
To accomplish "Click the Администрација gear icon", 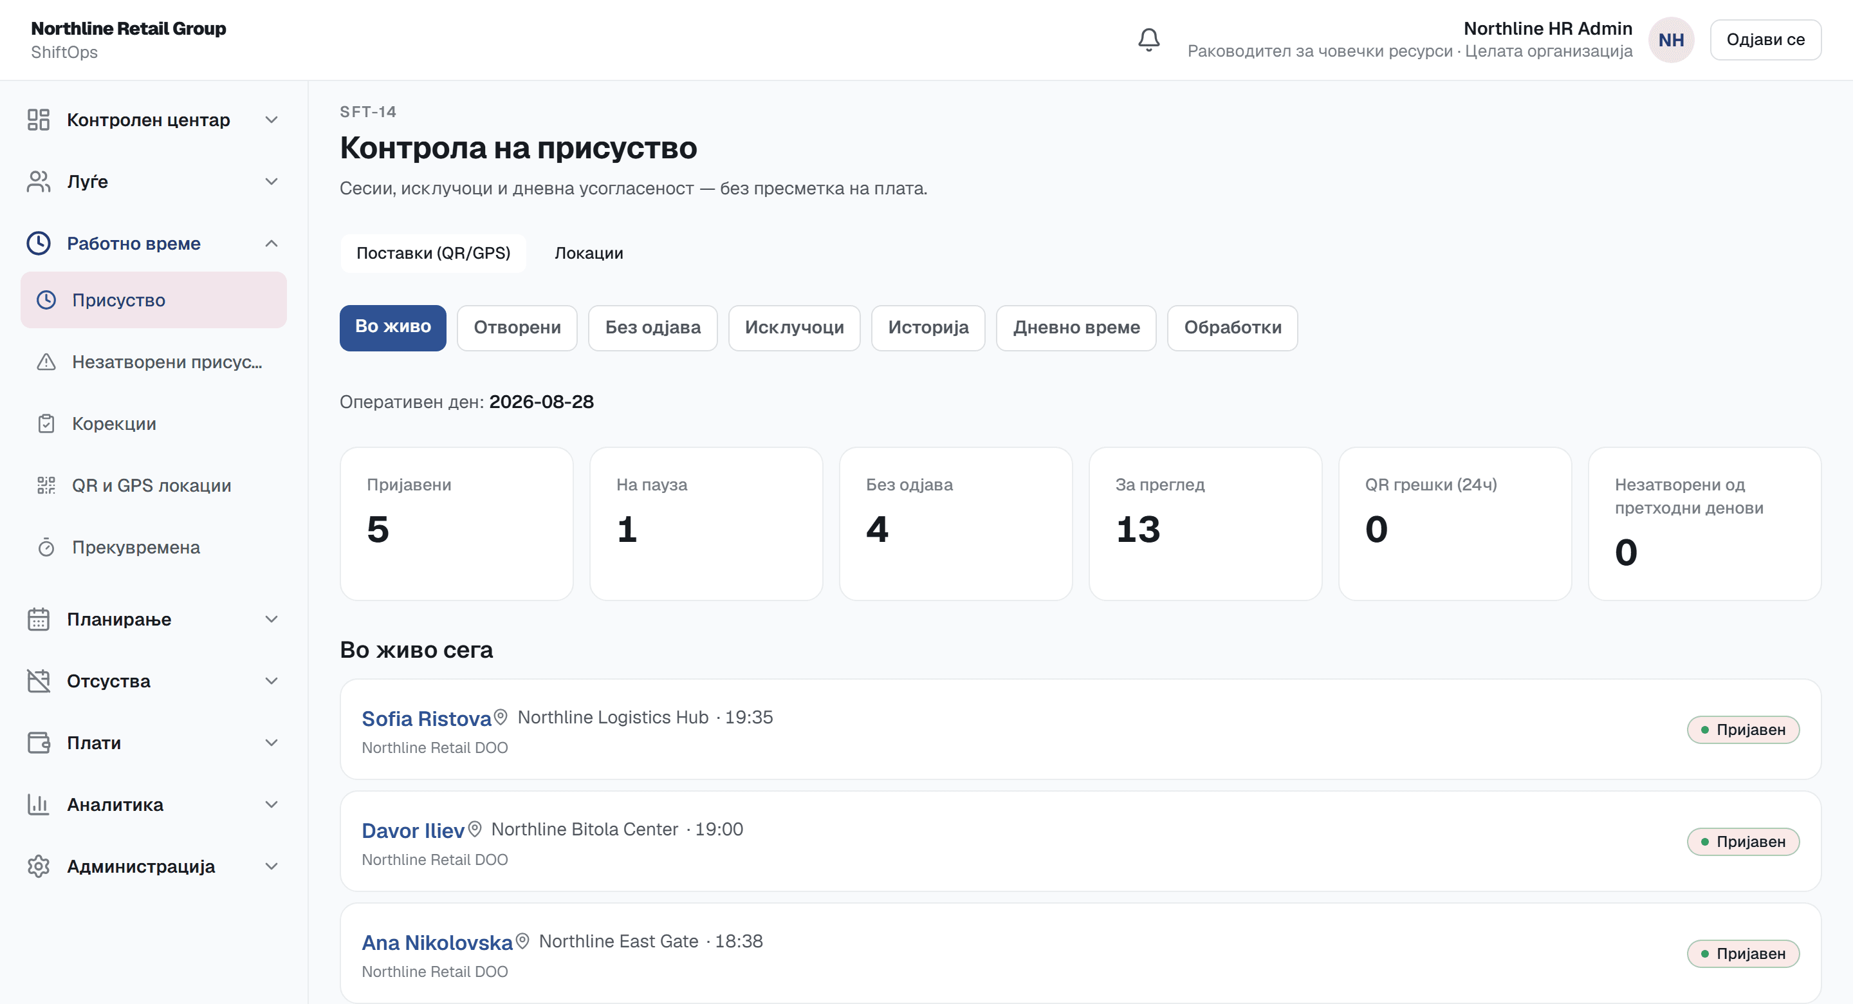I will pos(38,866).
